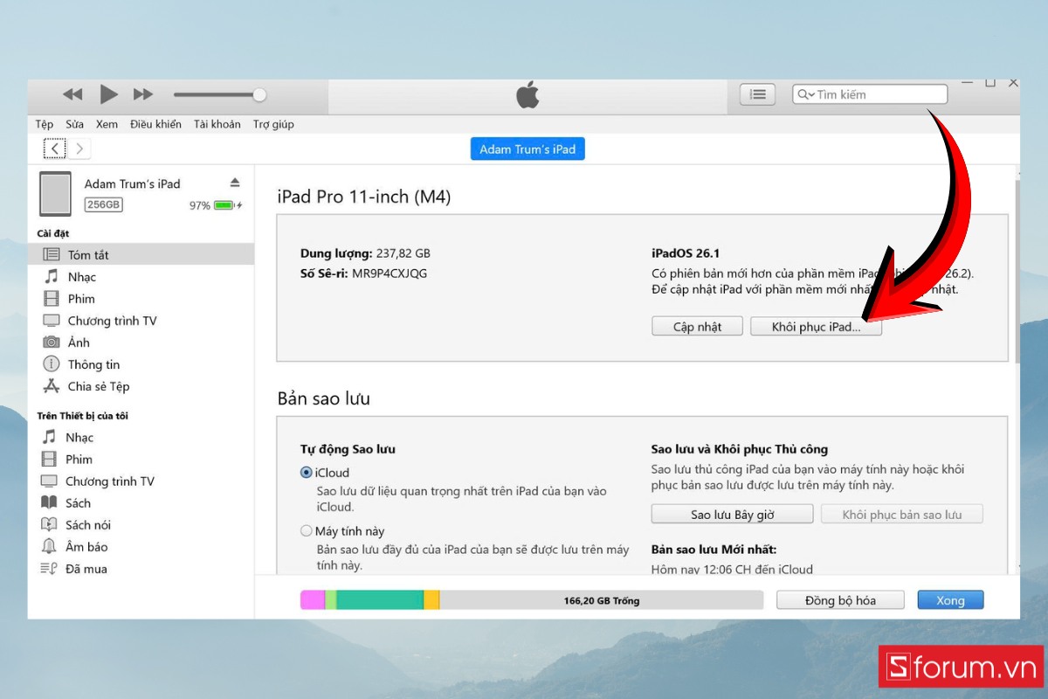The width and height of the screenshot is (1048, 699).
Task: Adjust the volume slider knob
Action: 259,94
